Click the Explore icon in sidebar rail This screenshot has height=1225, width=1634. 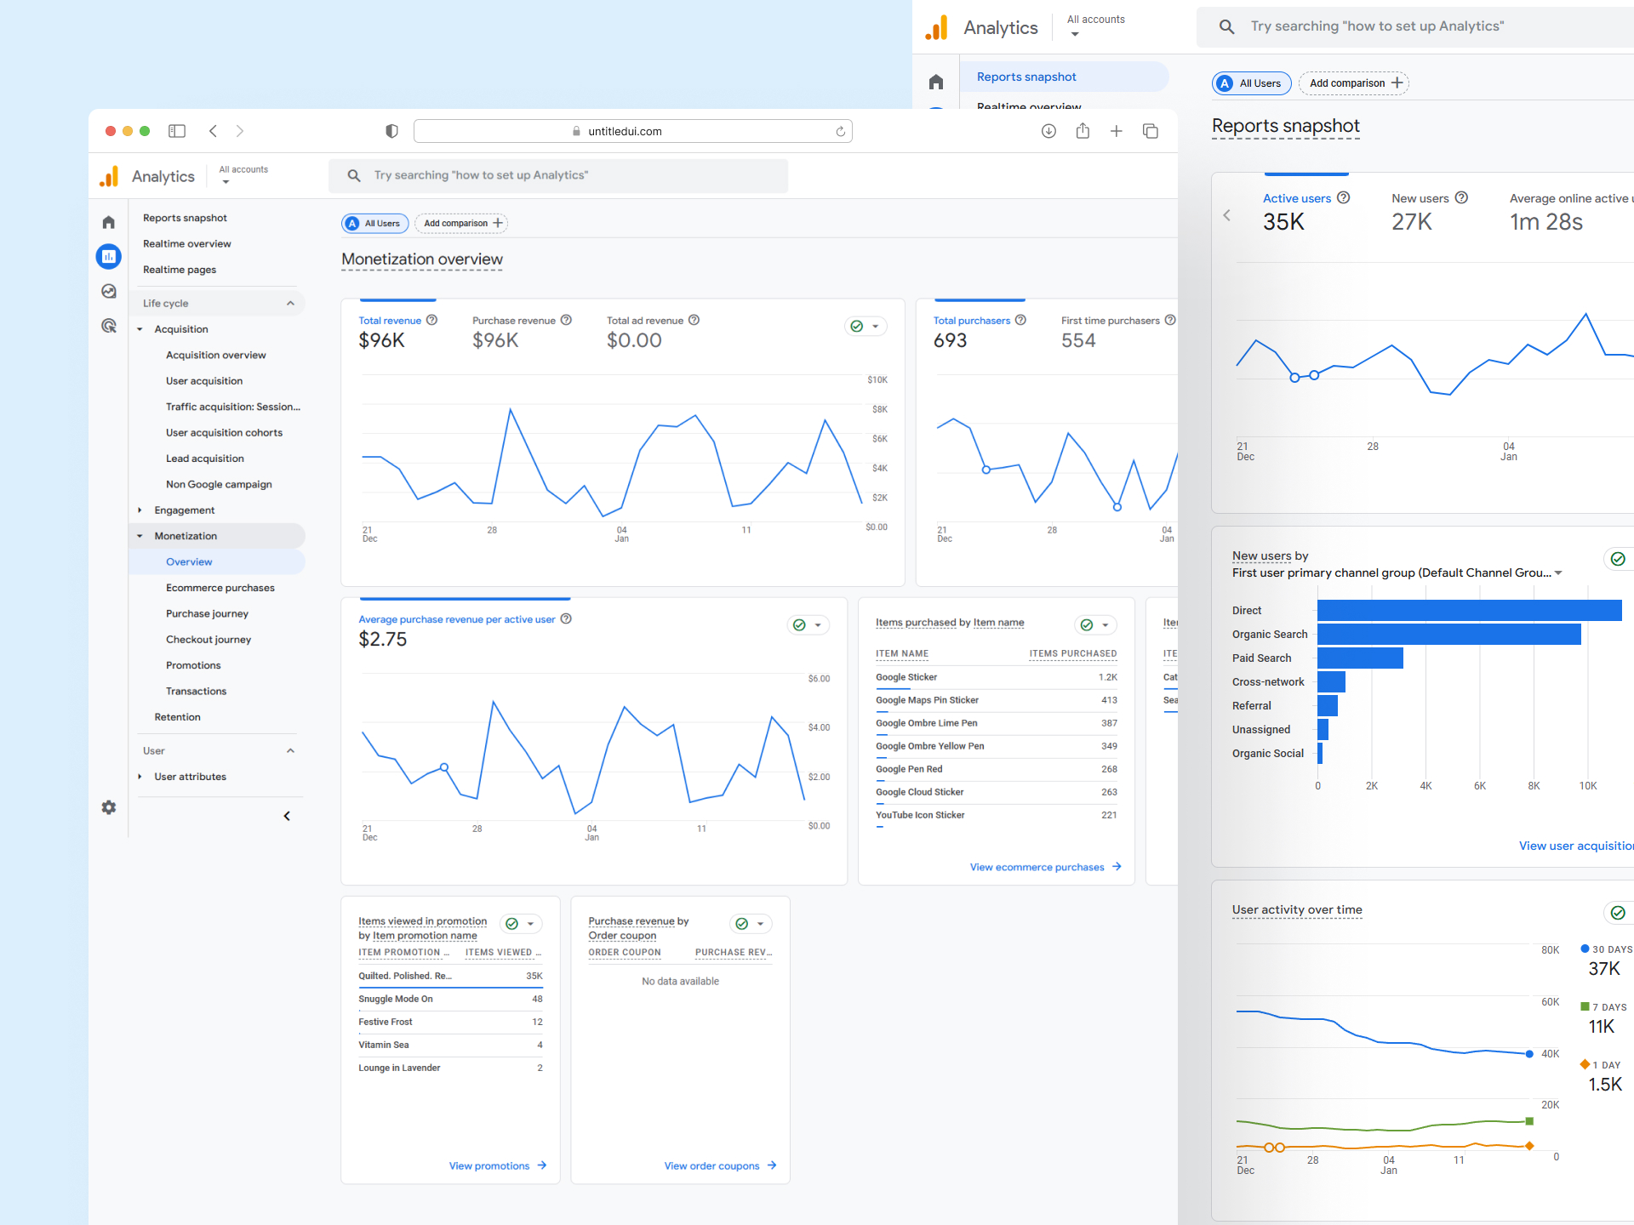tap(109, 291)
